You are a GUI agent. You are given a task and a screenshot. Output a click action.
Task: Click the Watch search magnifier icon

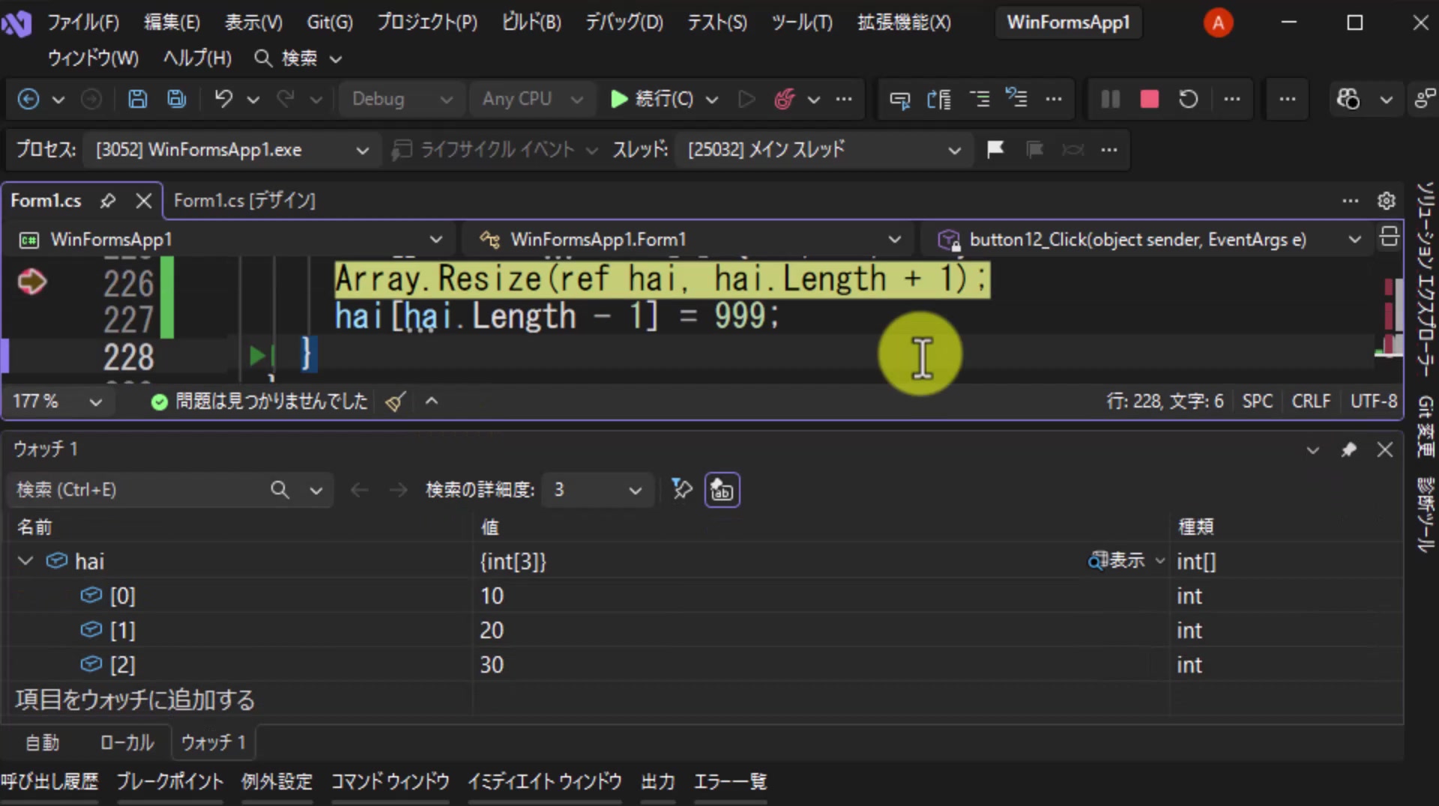pos(280,490)
